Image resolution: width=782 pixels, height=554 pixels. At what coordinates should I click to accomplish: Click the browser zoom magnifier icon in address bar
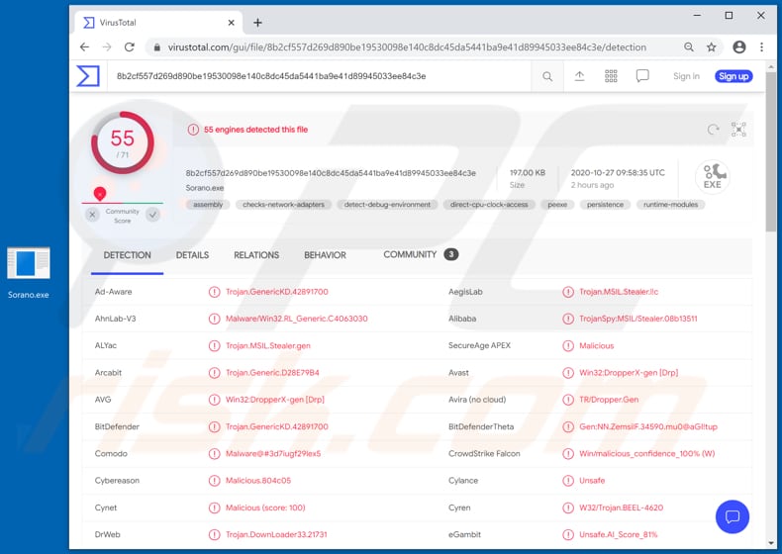tap(689, 46)
